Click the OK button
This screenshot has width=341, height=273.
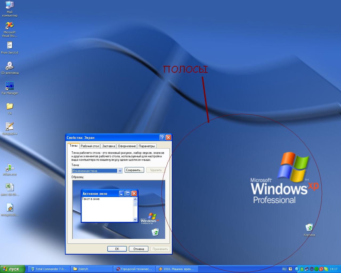(117, 249)
